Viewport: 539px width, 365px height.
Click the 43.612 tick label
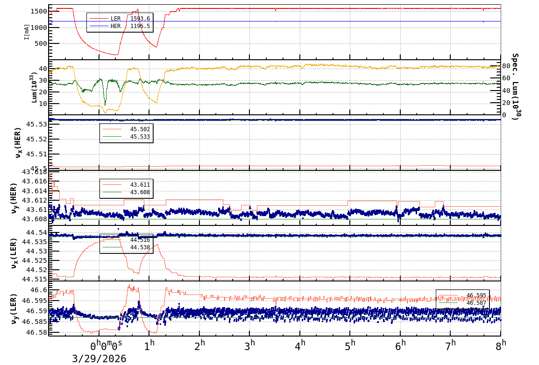[x=35, y=200]
